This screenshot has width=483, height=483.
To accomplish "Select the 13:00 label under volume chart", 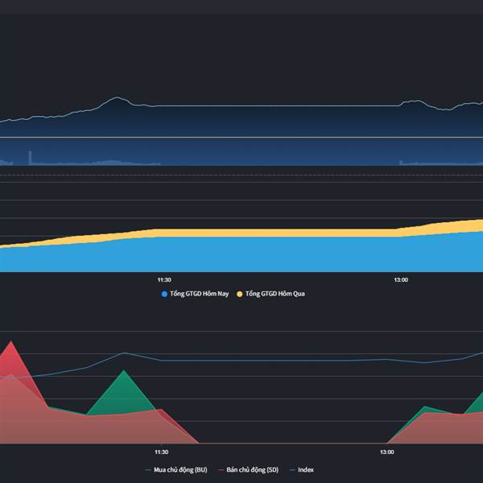I will [401, 279].
